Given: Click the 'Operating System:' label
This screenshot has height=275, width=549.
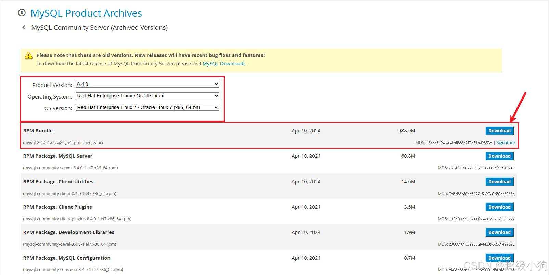Looking at the screenshot, I should (x=50, y=97).
